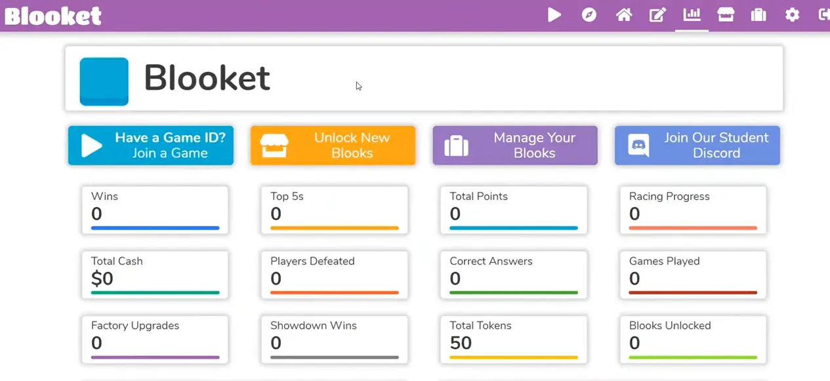This screenshot has height=381, width=830.
Task: Click the Blooket logo in the top bar
Action: (52, 14)
